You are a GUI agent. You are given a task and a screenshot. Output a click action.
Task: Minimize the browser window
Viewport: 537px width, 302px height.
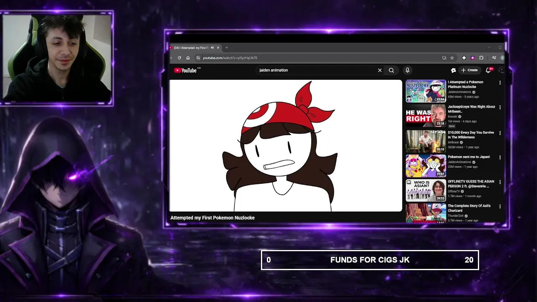tap(489, 47)
